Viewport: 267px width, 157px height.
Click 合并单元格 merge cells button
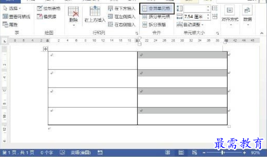pos(157,8)
